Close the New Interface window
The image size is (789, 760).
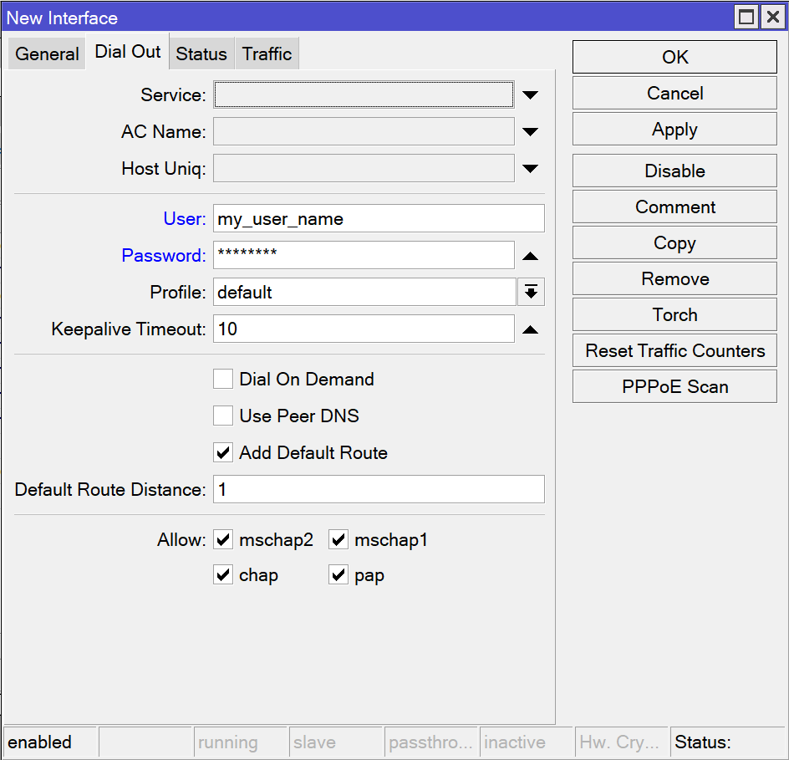click(771, 17)
